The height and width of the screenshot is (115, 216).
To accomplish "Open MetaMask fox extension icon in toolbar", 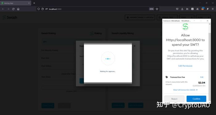I will tap(202, 9).
